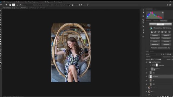Click the pattern swatch in options bar

tap(14, 5)
